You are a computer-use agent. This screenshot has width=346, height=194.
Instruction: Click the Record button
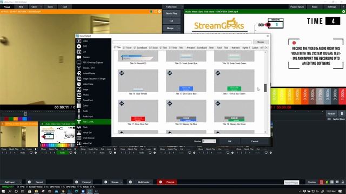point(39,182)
